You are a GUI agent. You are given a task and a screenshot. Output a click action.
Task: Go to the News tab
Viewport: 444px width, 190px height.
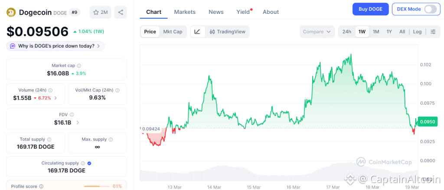coord(216,12)
